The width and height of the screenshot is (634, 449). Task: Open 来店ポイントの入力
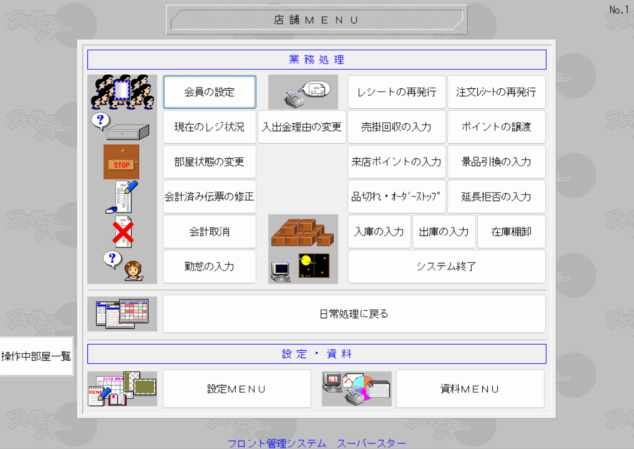(397, 162)
